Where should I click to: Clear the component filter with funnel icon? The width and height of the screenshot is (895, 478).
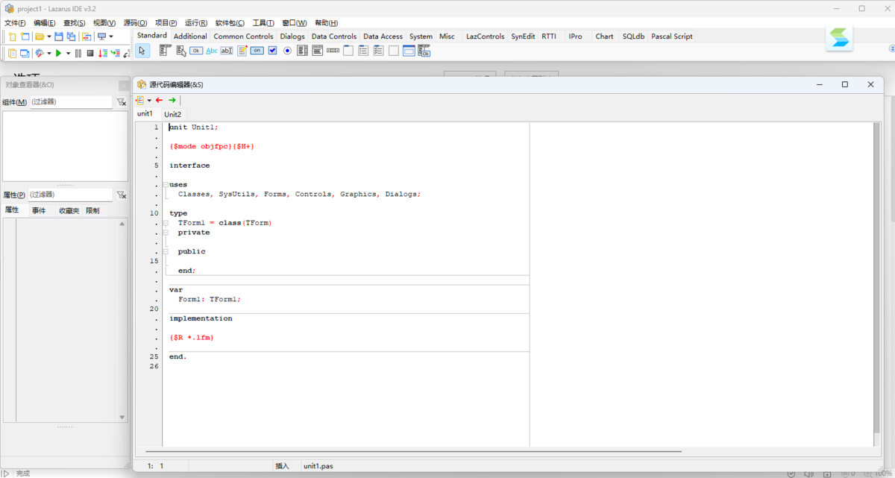(x=122, y=102)
